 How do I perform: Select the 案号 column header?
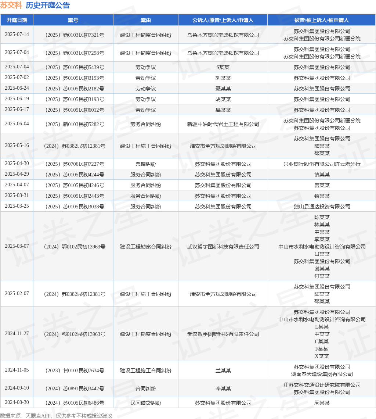(73, 20)
